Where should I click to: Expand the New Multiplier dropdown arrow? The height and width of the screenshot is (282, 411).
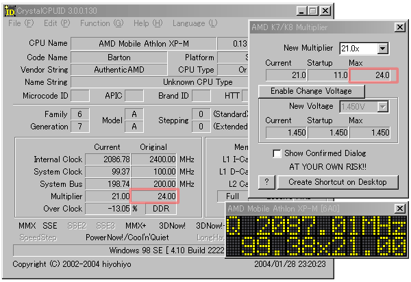click(383, 49)
